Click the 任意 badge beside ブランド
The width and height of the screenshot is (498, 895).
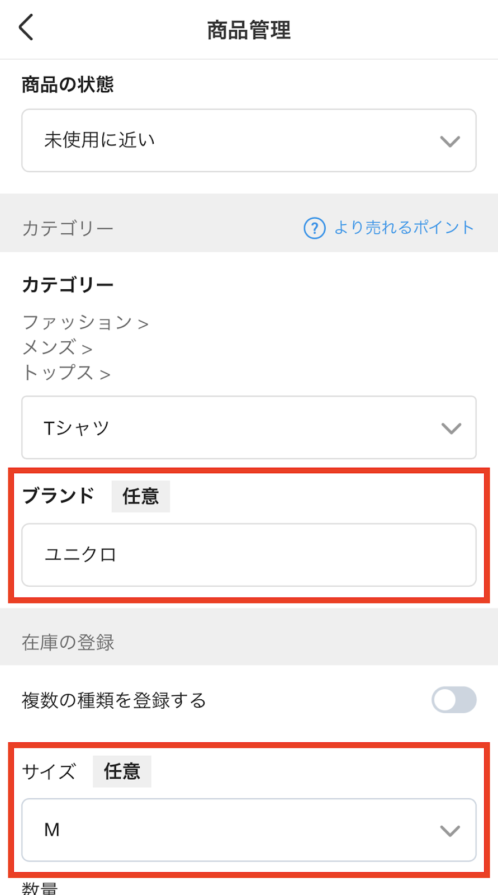tap(141, 496)
